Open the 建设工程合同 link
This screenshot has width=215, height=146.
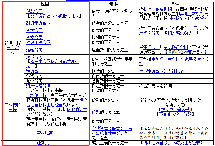coord(38,43)
